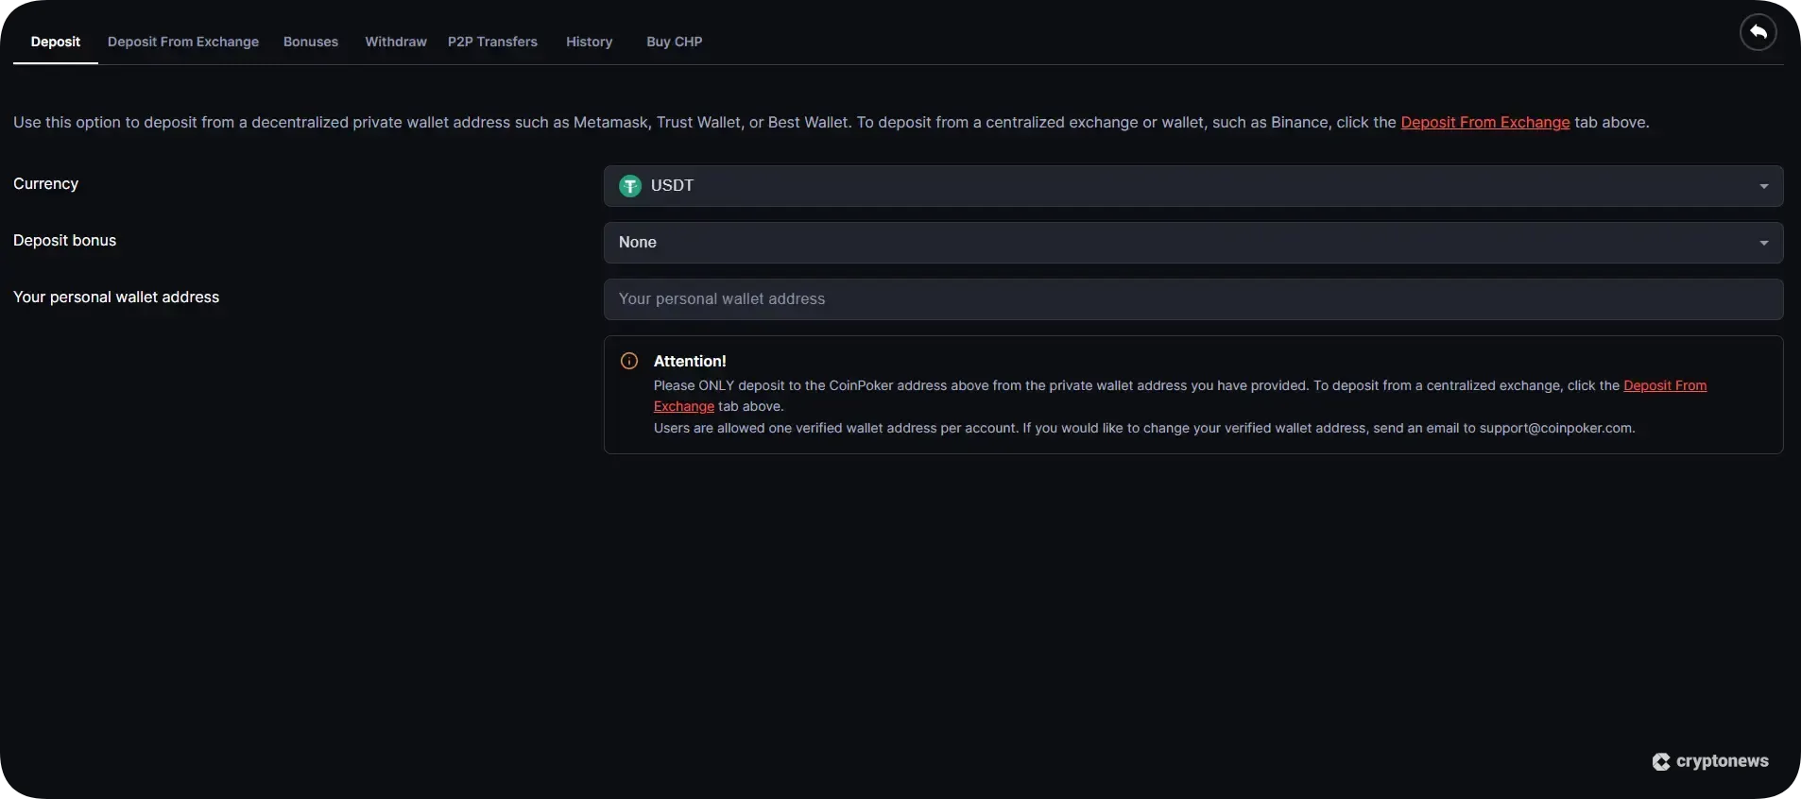Click the Your personal wallet address label
The width and height of the screenshot is (1801, 799).
pyautogui.click(x=116, y=297)
